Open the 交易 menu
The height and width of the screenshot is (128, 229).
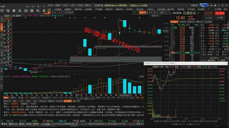click(x=80, y=5)
